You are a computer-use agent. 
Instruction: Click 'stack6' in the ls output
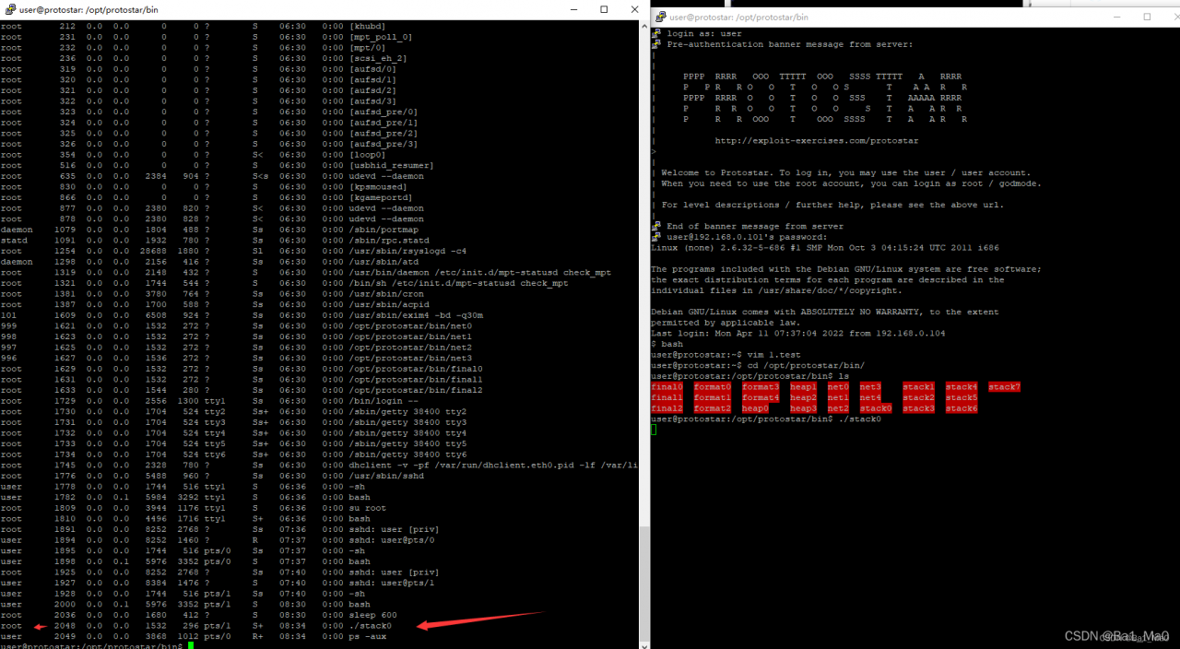pyautogui.click(x=962, y=408)
